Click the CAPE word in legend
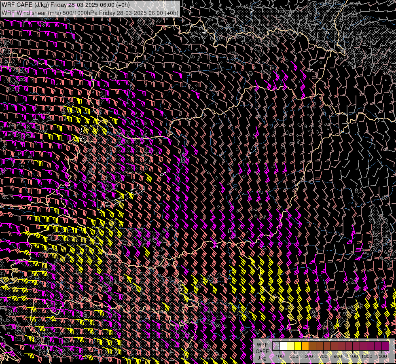Image resolution: width=396 pixels, height=364 pixels. click(x=263, y=351)
